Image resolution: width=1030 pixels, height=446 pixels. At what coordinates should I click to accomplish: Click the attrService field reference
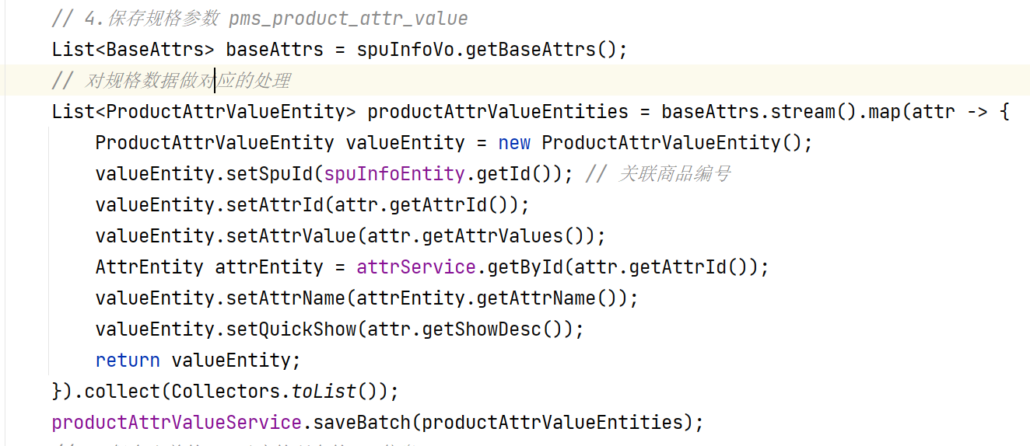click(x=416, y=267)
